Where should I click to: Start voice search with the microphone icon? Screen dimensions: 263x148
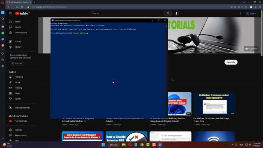tap(176, 14)
